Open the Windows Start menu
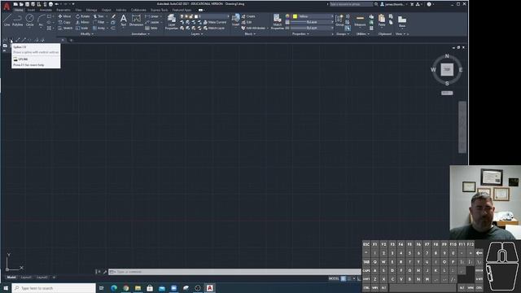The width and height of the screenshot is (521, 293). coord(6,288)
